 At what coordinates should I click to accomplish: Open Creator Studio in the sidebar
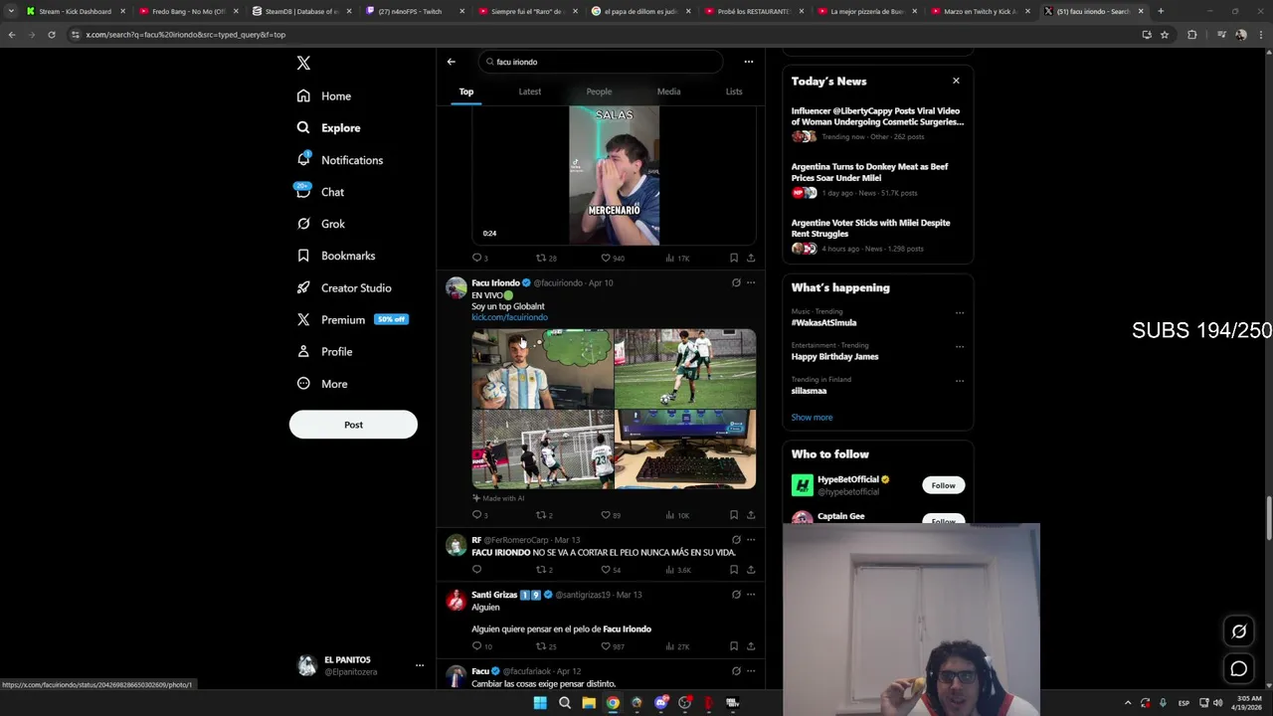[344, 287]
